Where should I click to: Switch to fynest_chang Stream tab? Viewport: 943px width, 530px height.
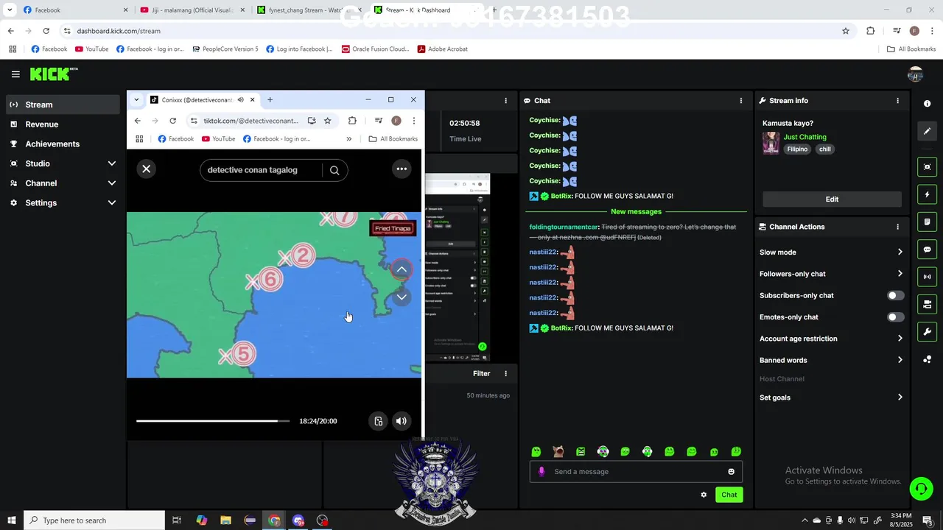(308, 10)
